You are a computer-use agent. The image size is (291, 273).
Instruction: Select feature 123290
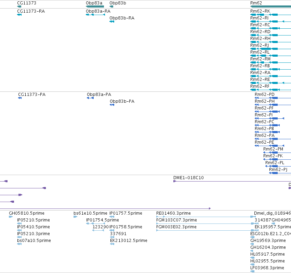point(101,227)
